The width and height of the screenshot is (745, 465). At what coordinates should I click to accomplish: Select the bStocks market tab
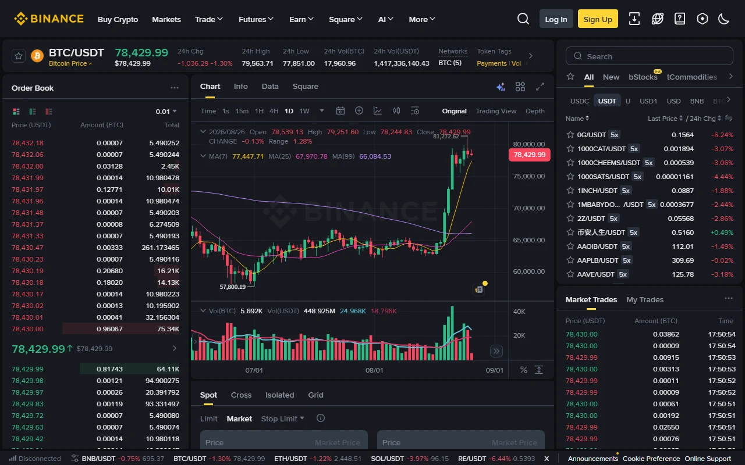coord(643,77)
